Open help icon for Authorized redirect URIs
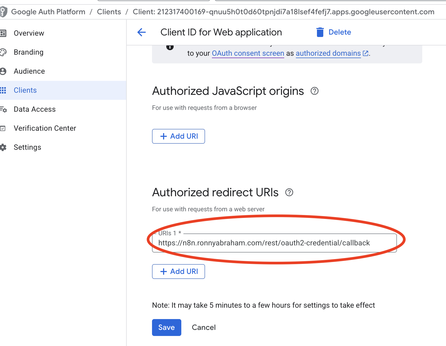 point(289,193)
